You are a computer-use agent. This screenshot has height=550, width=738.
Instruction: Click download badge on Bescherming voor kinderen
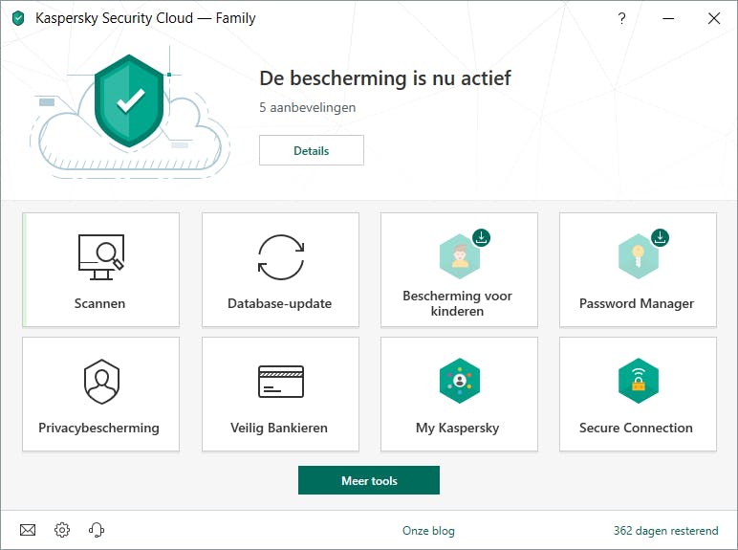tap(482, 237)
